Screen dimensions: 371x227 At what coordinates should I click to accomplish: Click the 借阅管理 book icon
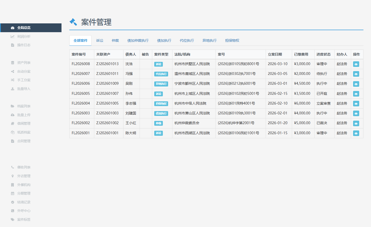13,123
